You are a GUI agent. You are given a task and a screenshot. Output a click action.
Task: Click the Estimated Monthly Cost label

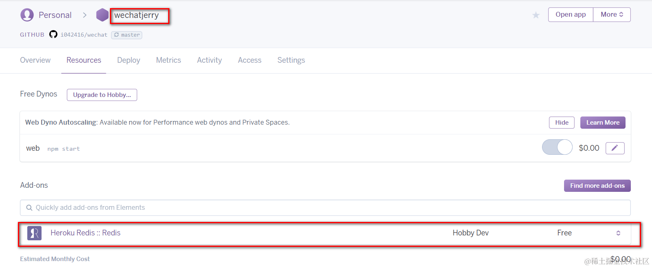point(55,259)
